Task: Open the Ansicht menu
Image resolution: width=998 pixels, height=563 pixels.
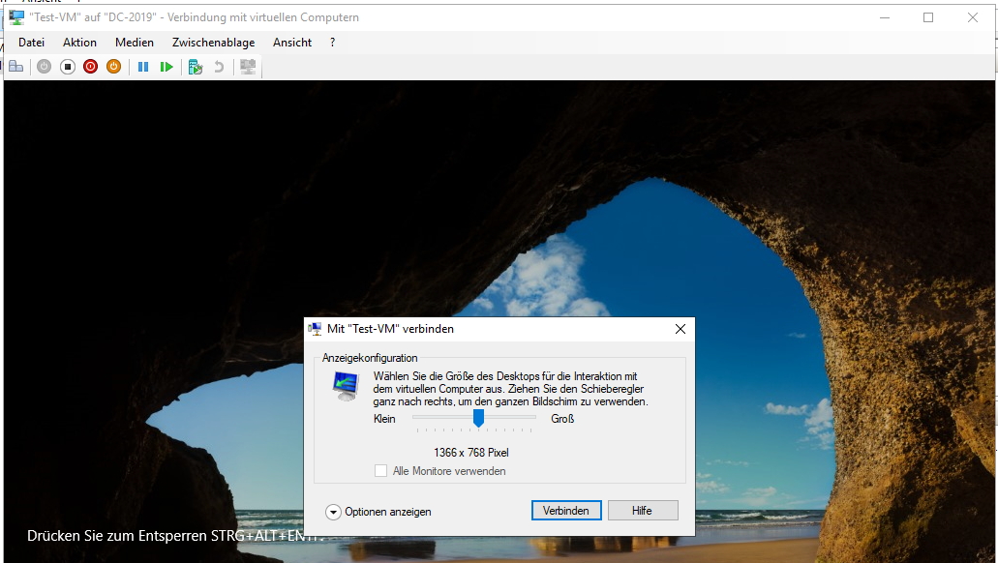Action: click(x=292, y=43)
